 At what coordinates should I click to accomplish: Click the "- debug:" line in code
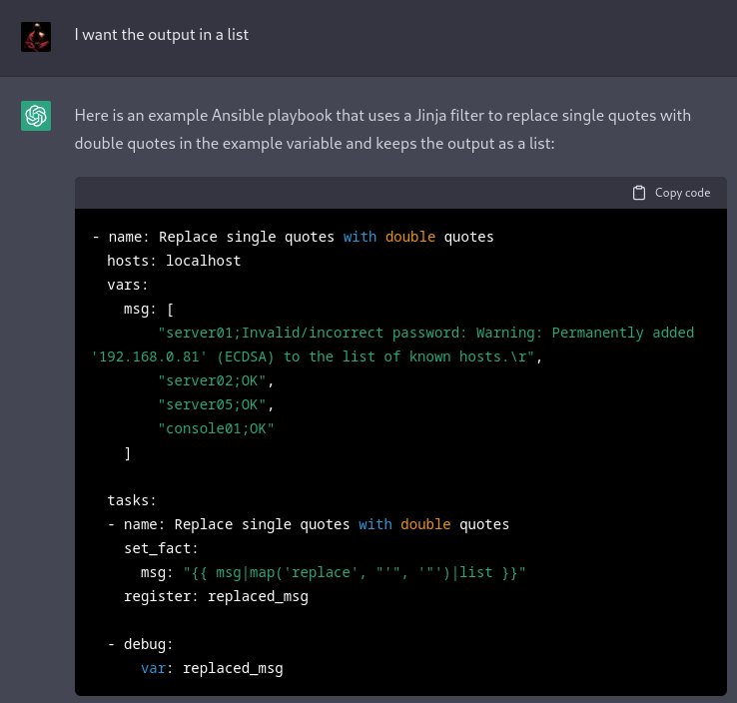click(141, 644)
